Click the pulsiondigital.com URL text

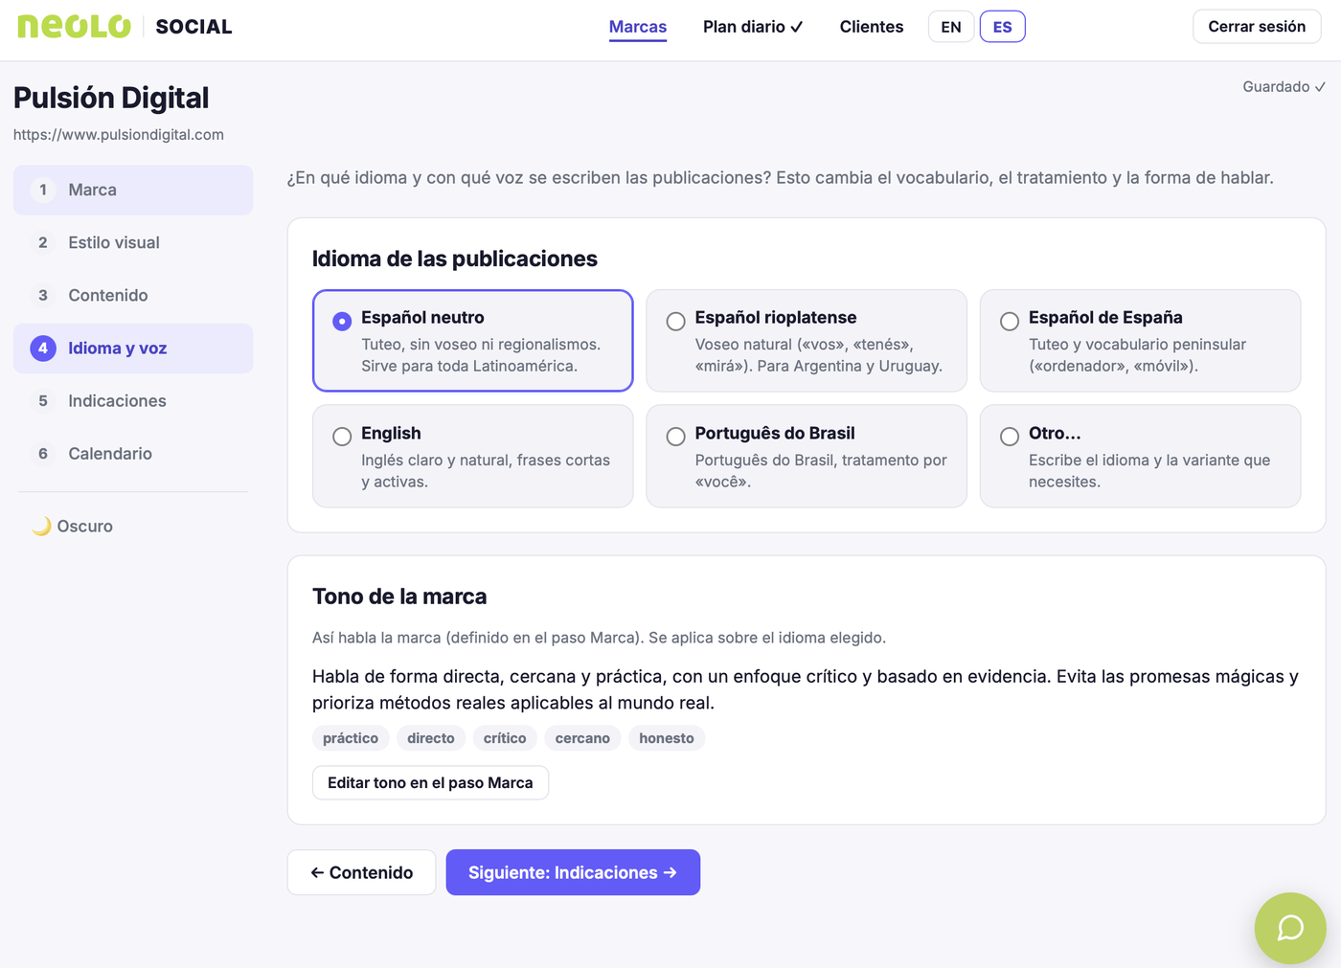click(119, 135)
